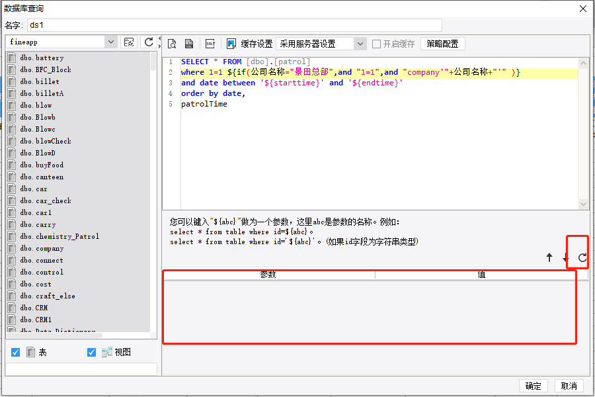This screenshot has width=595, height=397.
Task: Toggle the 表 tables checkbox
Action: pyautogui.click(x=16, y=353)
